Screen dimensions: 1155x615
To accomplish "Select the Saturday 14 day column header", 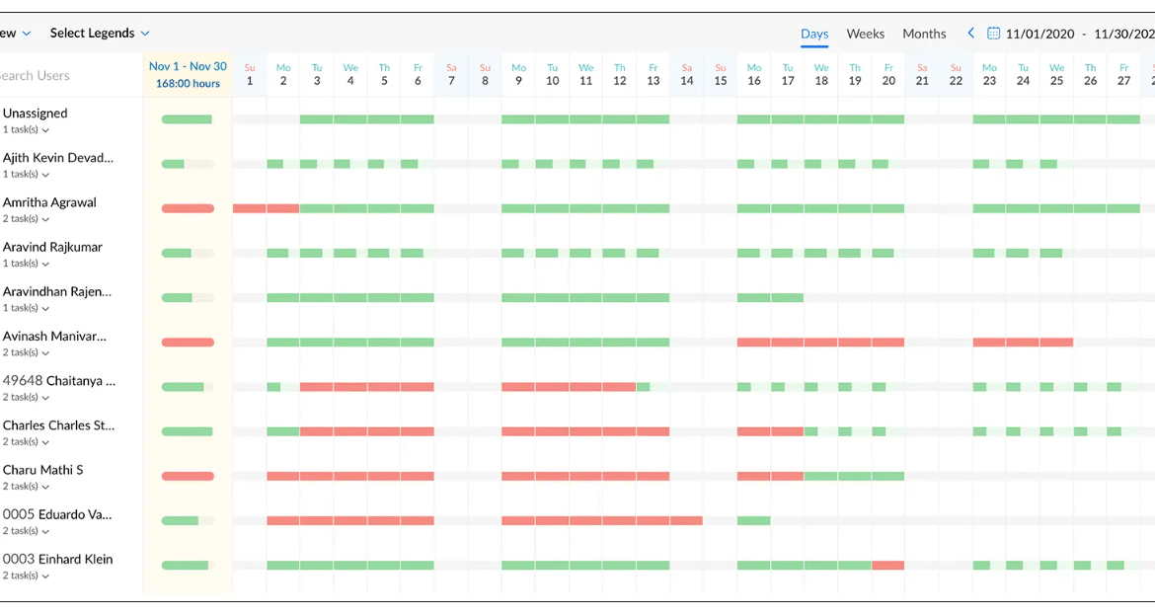I will (687, 75).
